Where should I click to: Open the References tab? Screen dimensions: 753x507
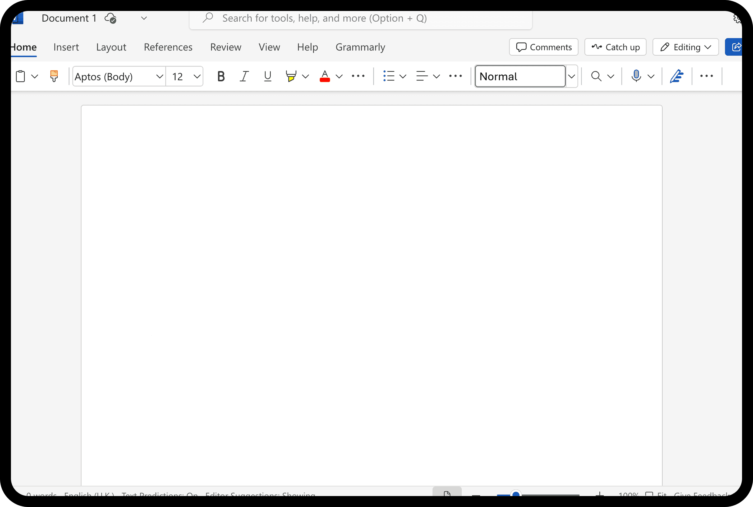tap(168, 47)
